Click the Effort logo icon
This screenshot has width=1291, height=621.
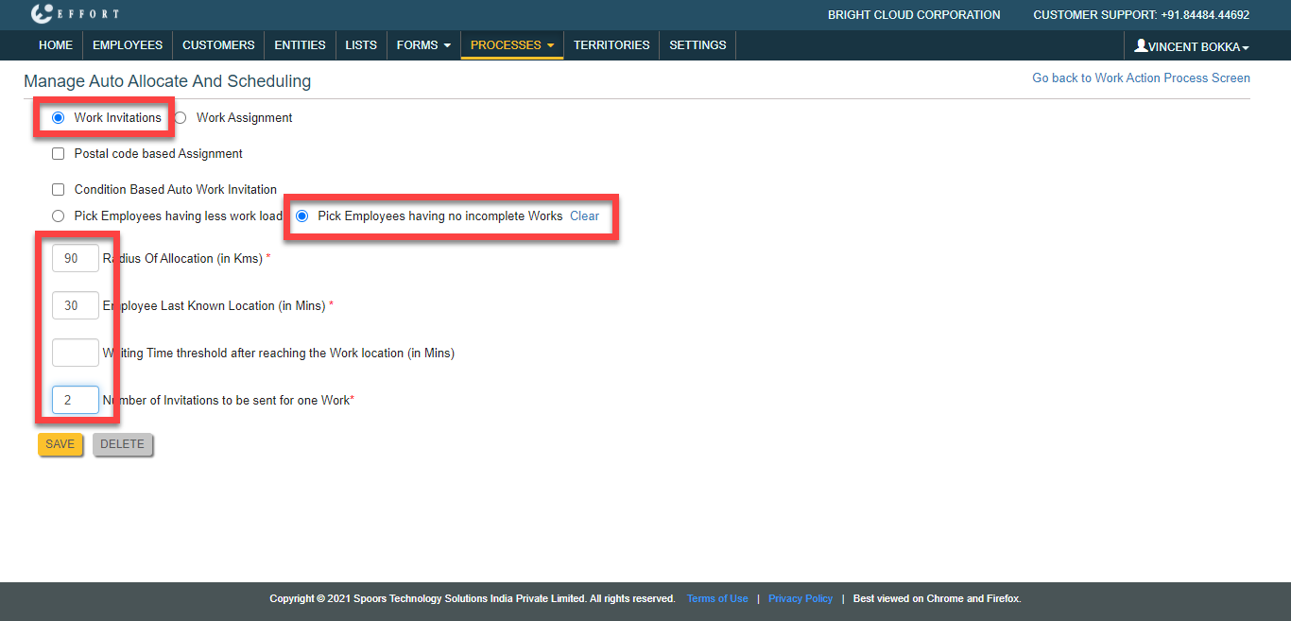43,14
